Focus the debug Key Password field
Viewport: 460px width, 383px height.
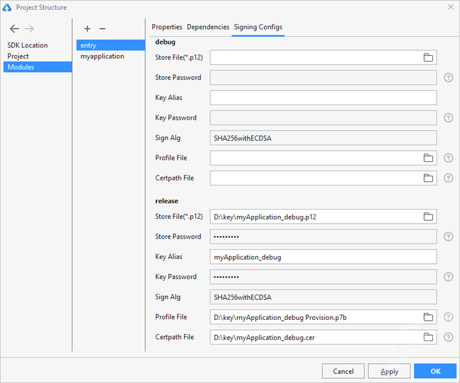[323, 118]
